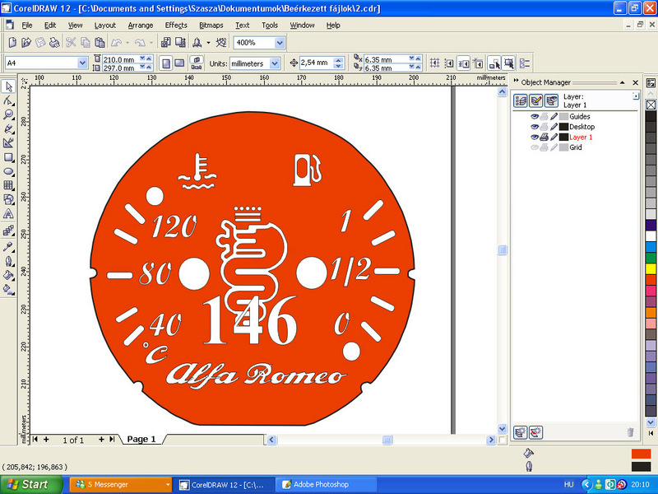Viewport: 658px width, 494px height.
Task: Choose the Rectangle tool
Action: [x=8, y=157]
